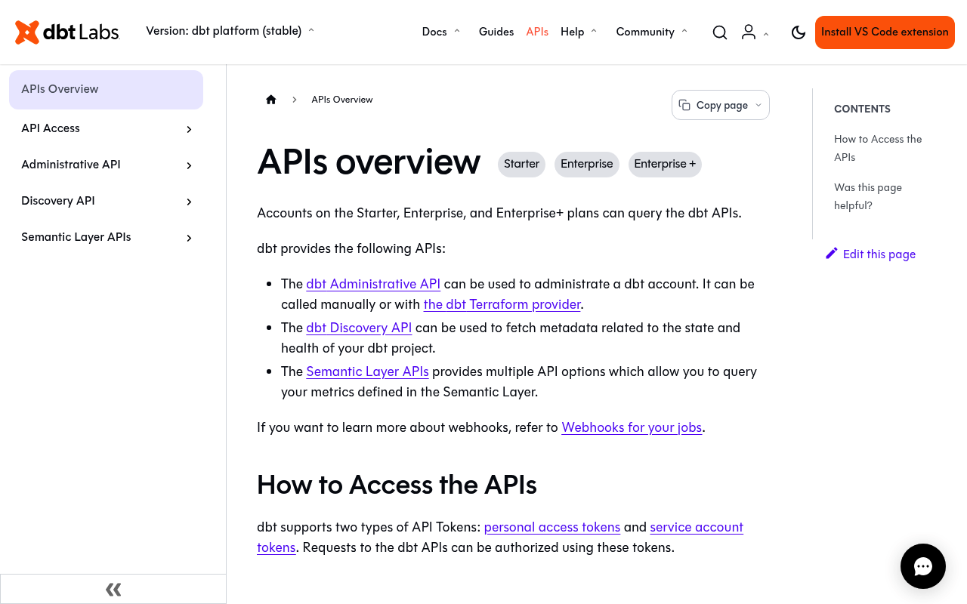This screenshot has height=604, width=967.
Task: Toggle dark mode moon icon
Action: 799,32
